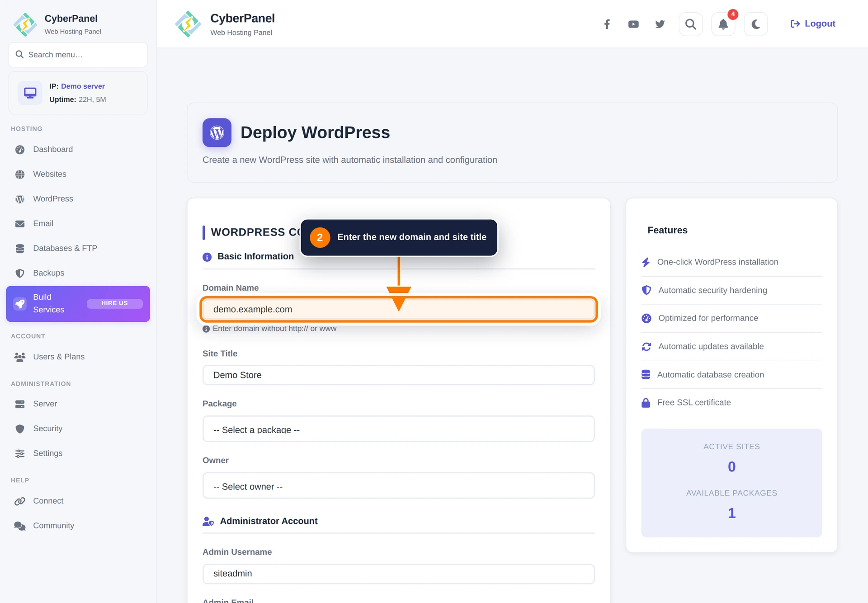Viewport: 868px width, 603px height.
Task: Open the Twitter bird icon
Action: point(660,24)
